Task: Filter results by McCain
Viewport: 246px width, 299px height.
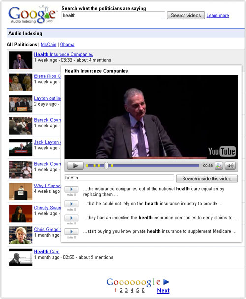Action: coord(49,44)
